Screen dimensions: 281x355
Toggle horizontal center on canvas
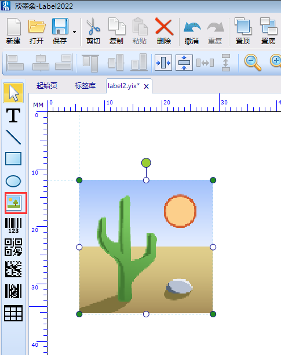(x=163, y=63)
